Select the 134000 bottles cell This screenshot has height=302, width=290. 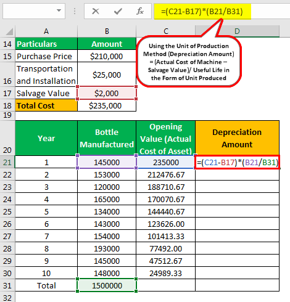(x=107, y=211)
